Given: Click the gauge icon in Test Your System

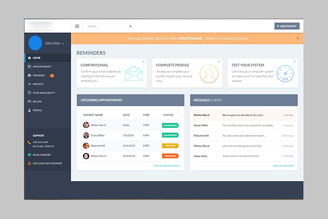Looking at the screenshot, I should click(285, 73).
